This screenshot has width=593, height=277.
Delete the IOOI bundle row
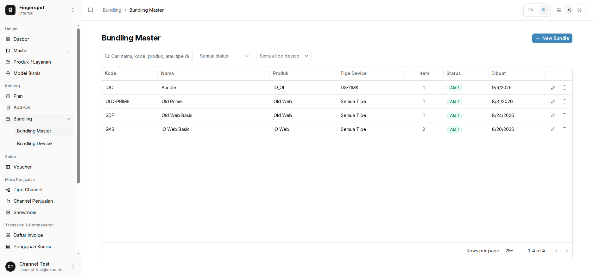pos(565,88)
